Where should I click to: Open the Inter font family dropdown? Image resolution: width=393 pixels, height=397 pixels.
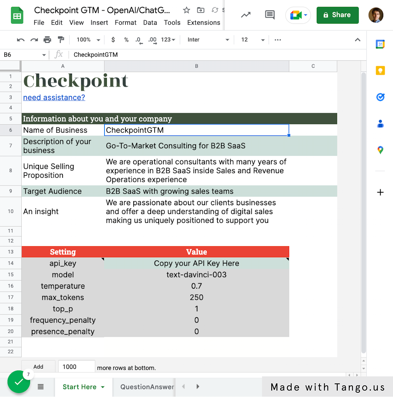click(x=208, y=40)
